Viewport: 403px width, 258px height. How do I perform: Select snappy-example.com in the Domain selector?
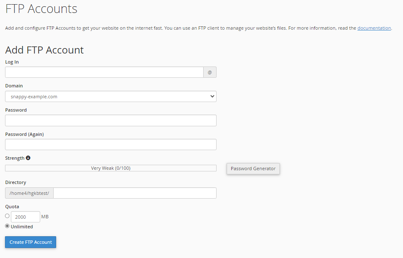point(110,96)
